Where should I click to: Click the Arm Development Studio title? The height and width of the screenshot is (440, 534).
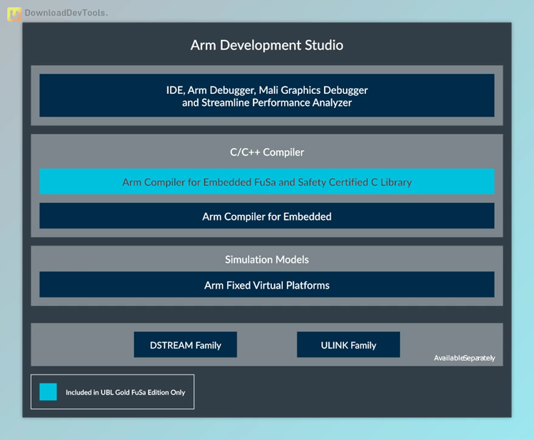point(267,45)
